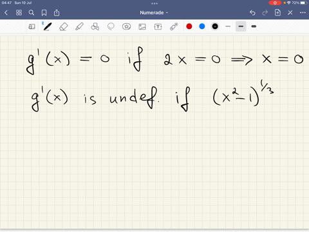
Task: Open the thumbnail grid view
Action: point(19,13)
